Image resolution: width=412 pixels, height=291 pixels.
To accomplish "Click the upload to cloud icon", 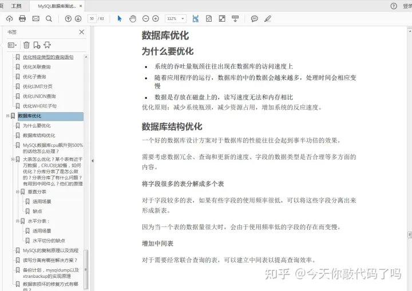I will (10, 19).
